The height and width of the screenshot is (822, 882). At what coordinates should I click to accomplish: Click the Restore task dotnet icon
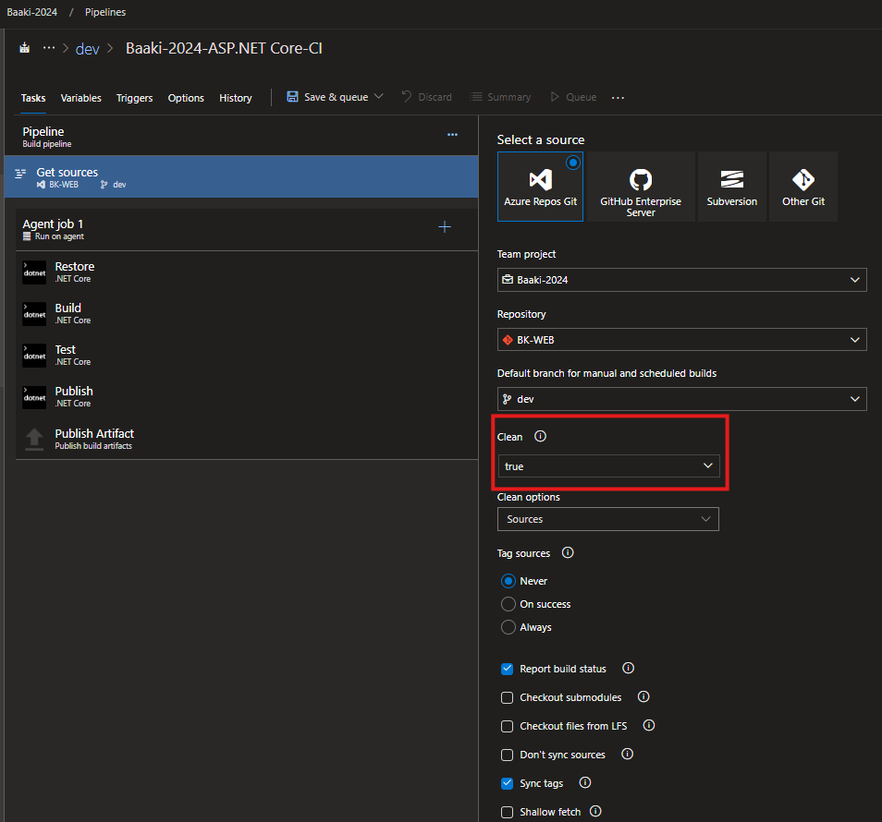click(34, 272)
